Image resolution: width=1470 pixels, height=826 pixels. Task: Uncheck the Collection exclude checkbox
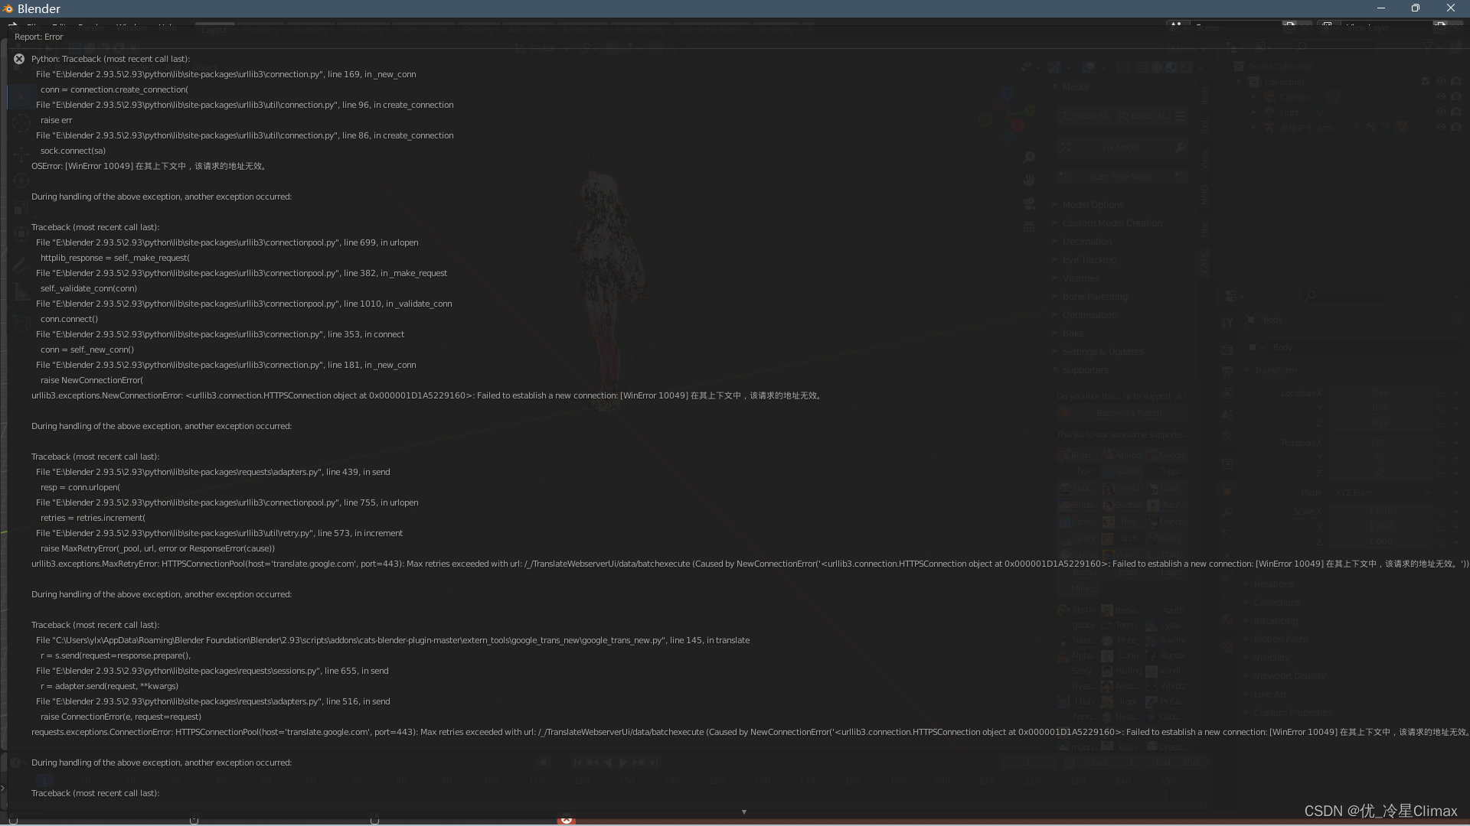click(1426, 81)
